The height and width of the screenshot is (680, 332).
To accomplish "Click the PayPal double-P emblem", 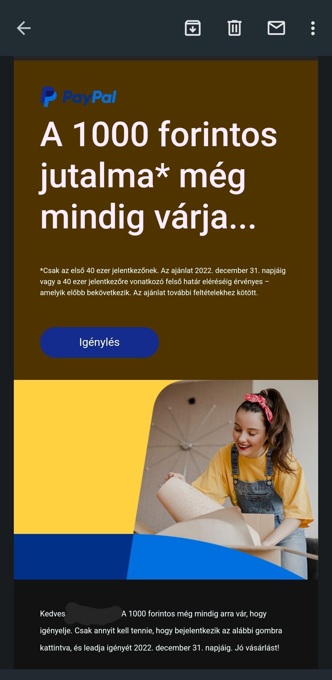I will click(49, 97).
